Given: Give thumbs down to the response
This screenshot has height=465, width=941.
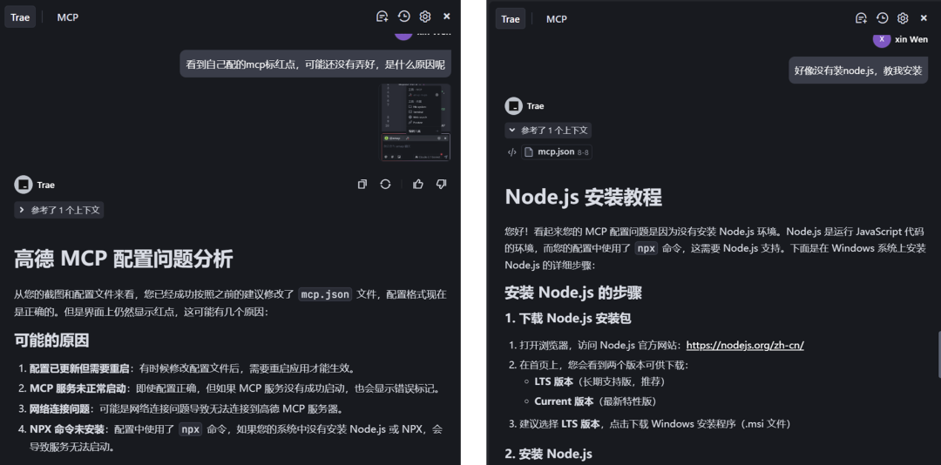Looking at the screenshot, I should (x=441, y=185).
